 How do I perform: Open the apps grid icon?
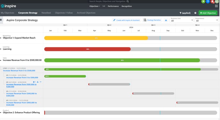[216, 6]
